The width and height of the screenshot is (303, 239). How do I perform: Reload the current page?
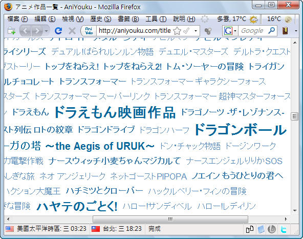(x=58, y=31)
